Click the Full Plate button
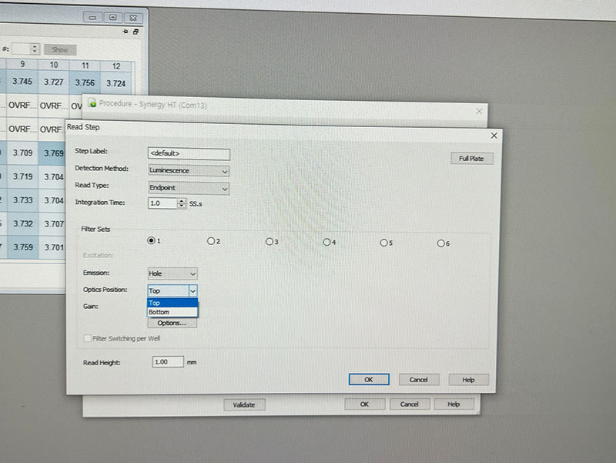 (x=471, y=158)
